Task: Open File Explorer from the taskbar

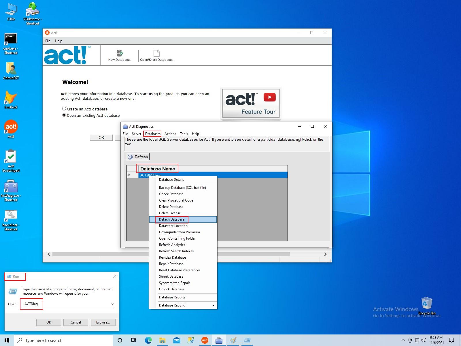Action: 162,340
